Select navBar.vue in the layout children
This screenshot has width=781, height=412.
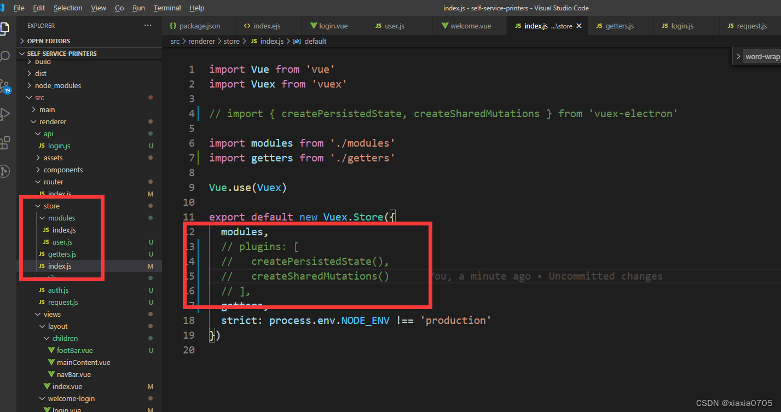pyautogui.click(x=74, y=374)
